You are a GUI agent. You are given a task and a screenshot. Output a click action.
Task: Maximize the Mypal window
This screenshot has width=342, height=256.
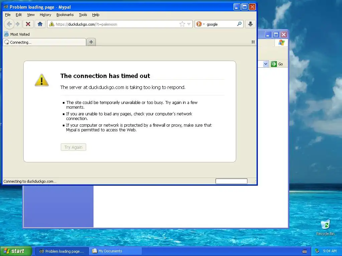[245, 7]
